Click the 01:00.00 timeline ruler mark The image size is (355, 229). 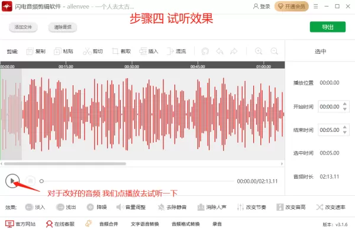click(x=263, y=67)
